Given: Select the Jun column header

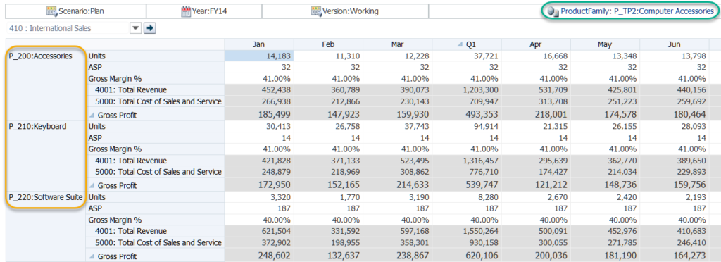Looking at the screenshot, I should point(674,44).
